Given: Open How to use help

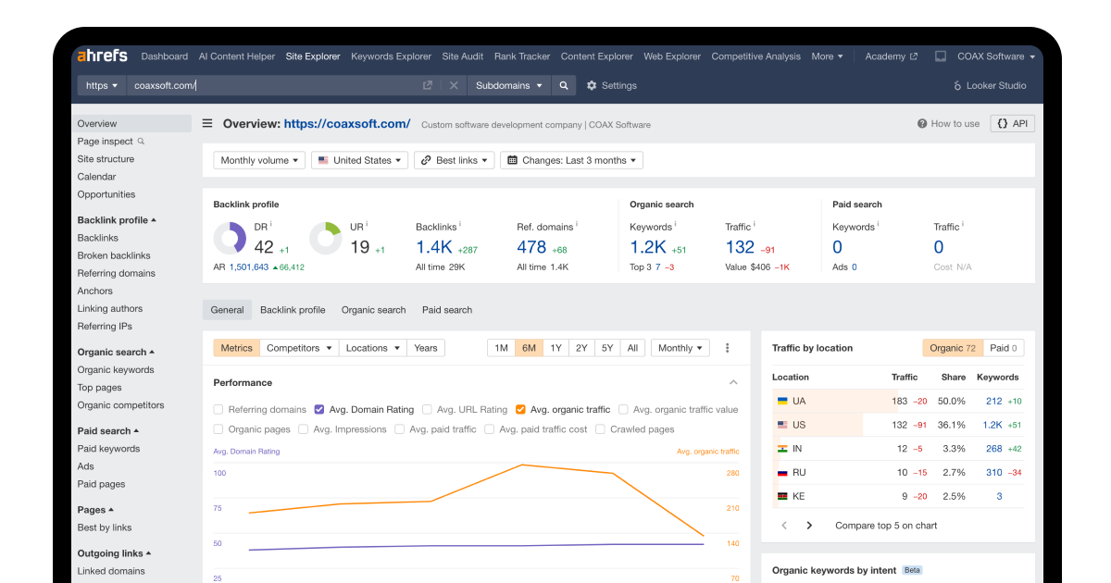Looking at the screenshot, I should click(x=948, y=123).
